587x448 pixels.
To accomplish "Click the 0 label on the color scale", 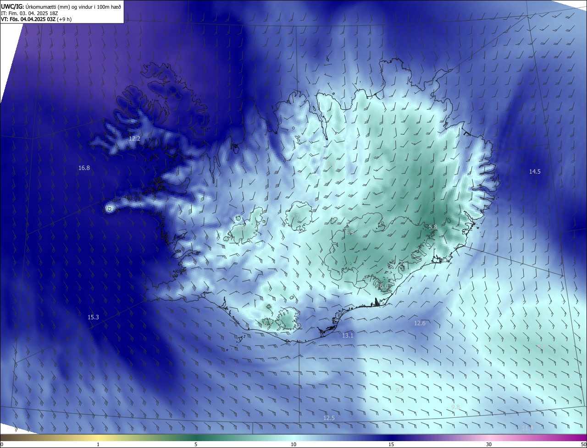I will tap(2, 445).
